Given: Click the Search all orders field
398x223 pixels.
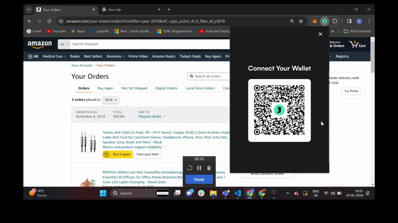Looking at the screenshot, I should 209,76.
